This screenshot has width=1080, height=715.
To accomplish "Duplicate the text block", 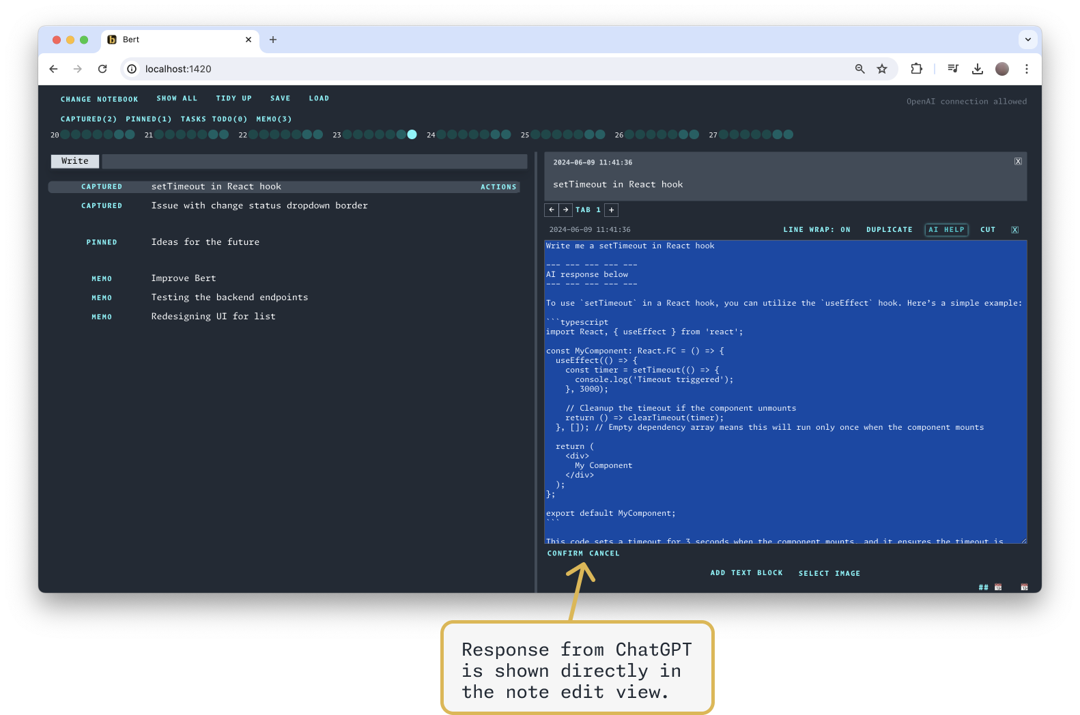I will point(889,230).
